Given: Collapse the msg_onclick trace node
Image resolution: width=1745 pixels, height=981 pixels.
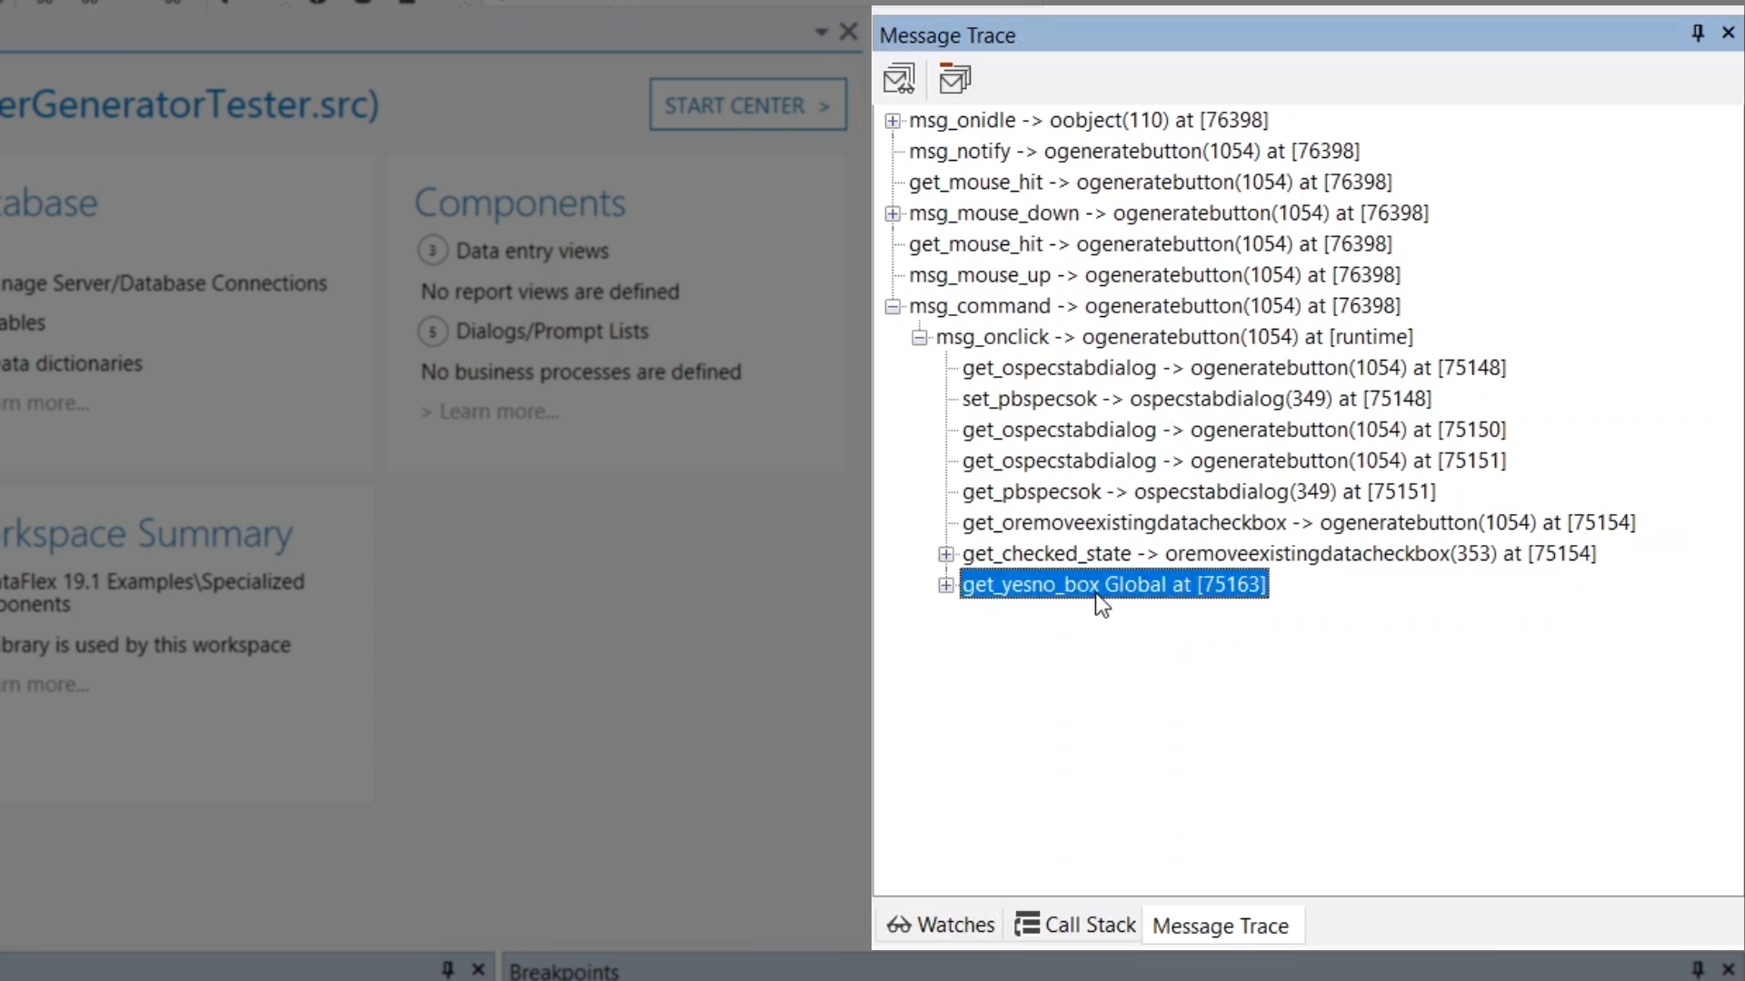Looking at the screenshot, I should [920, 337].
